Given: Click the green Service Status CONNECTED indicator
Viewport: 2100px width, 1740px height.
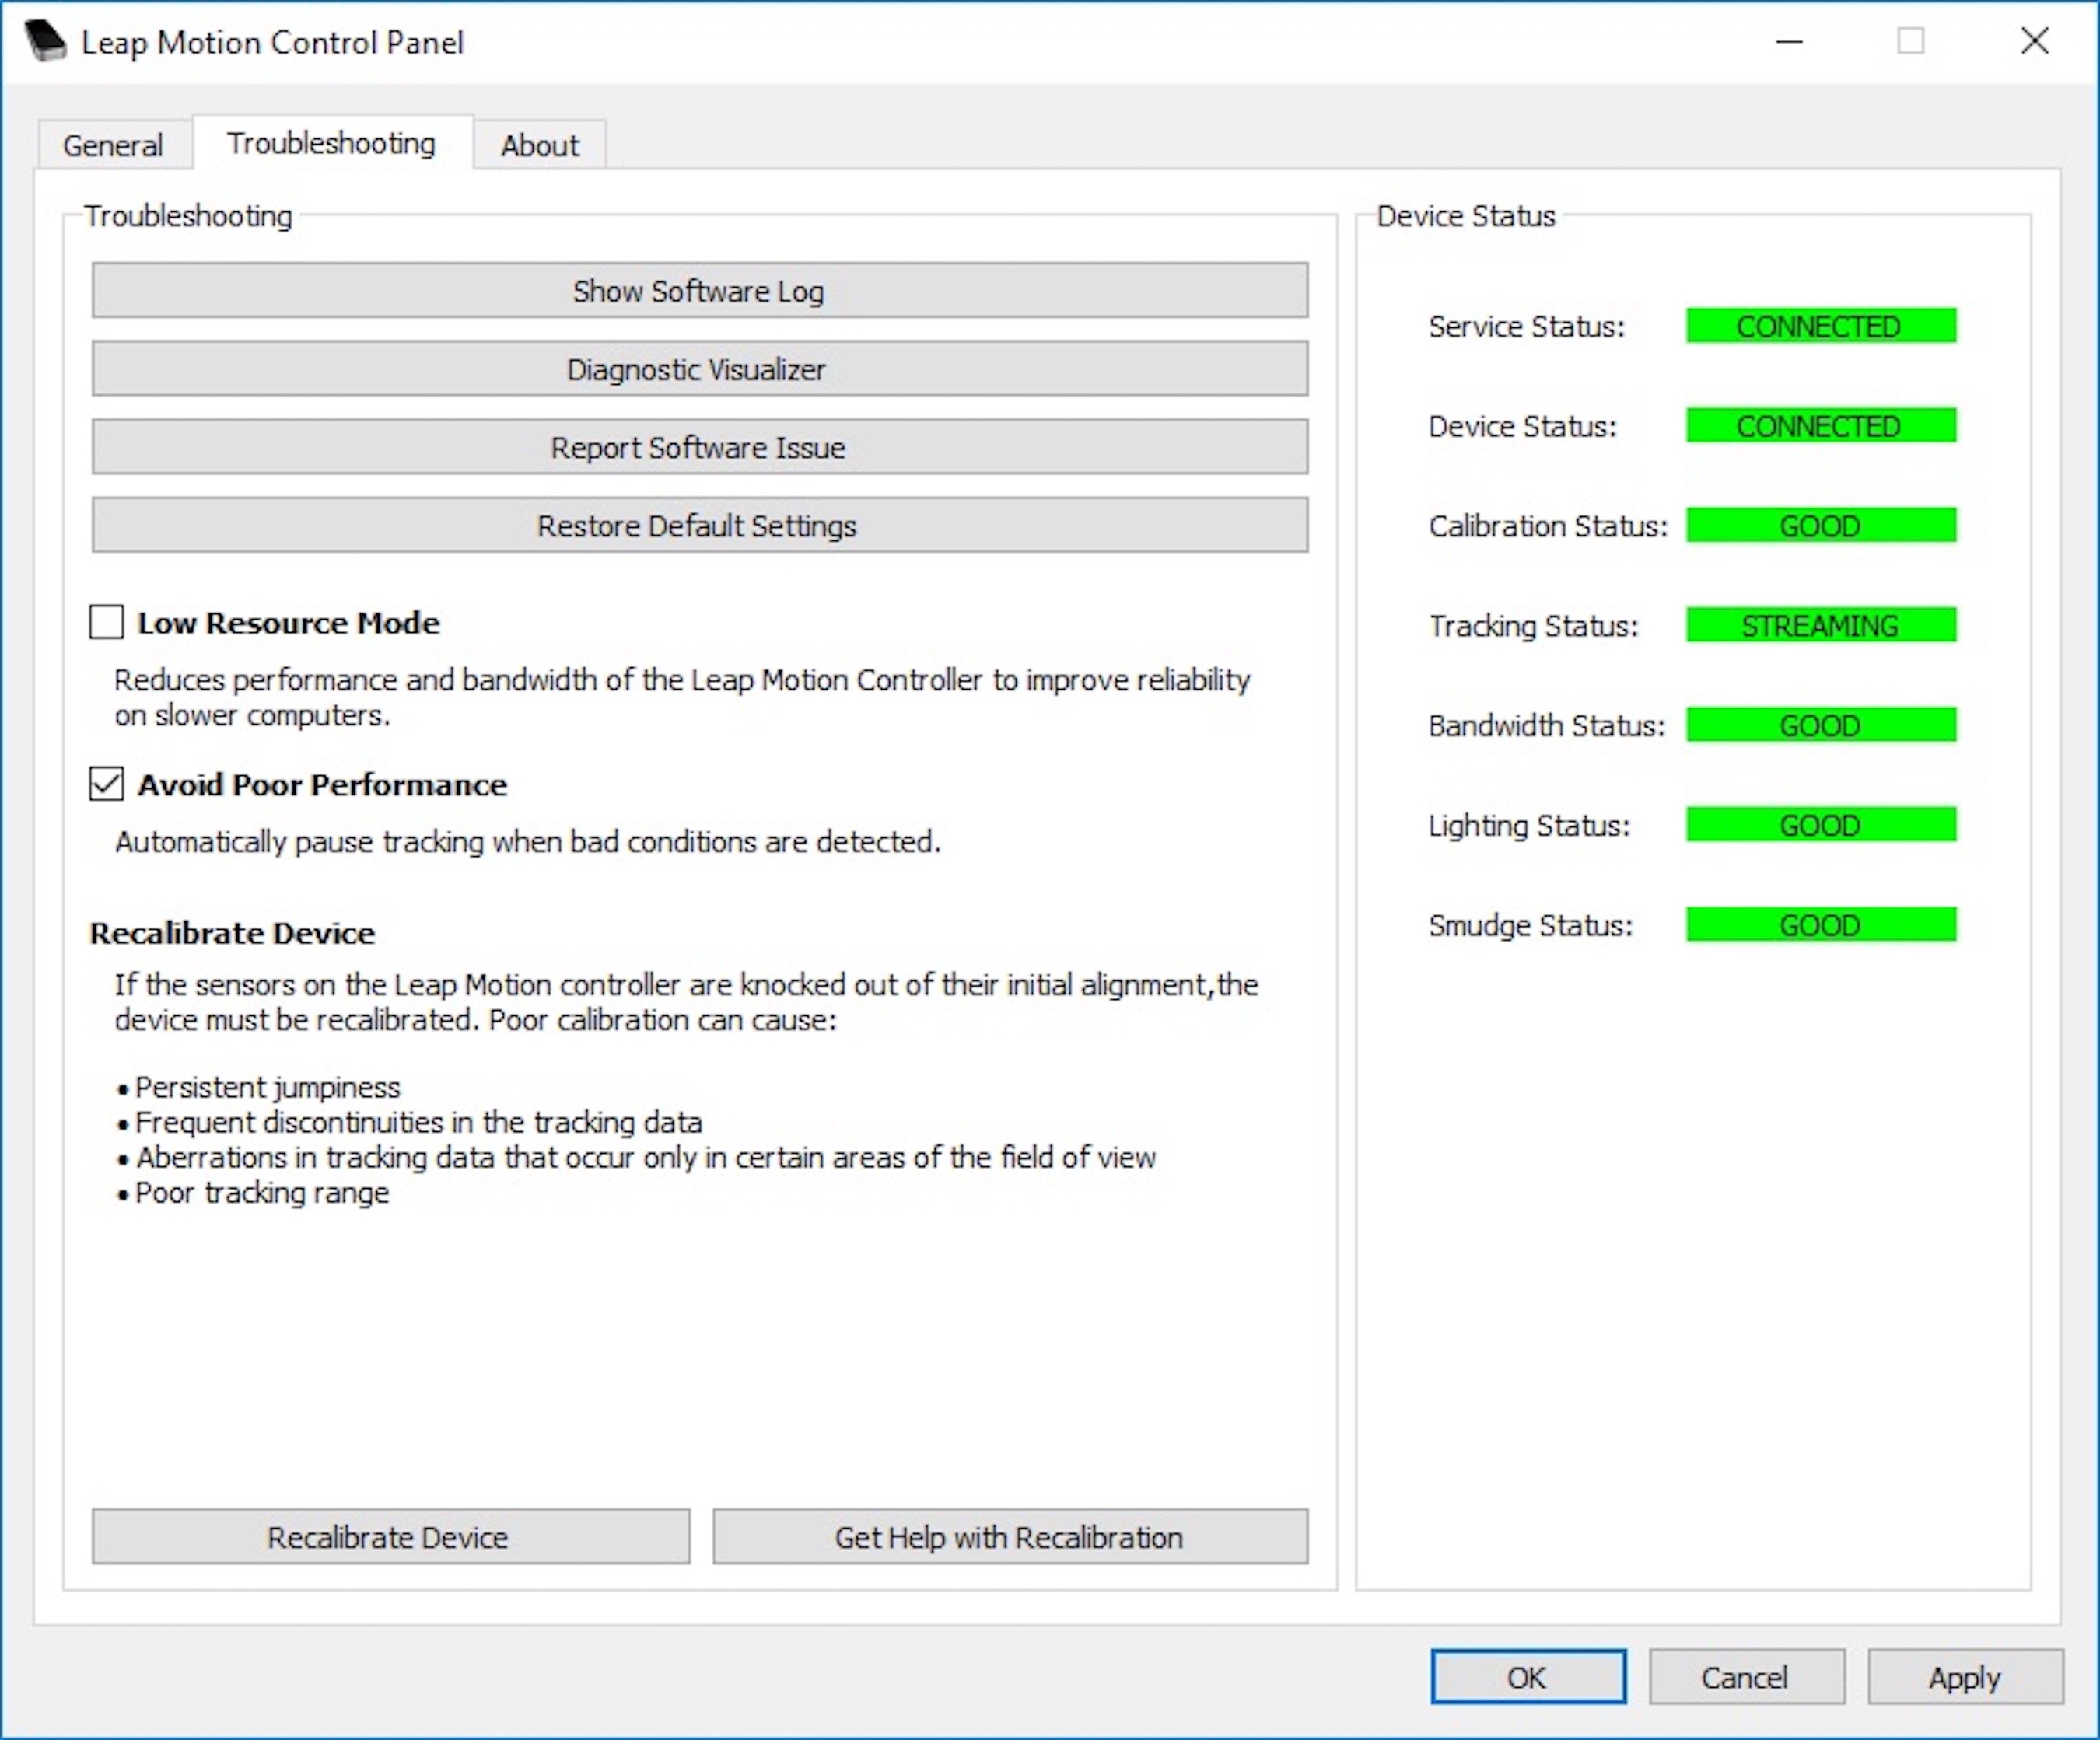Looking at the screenshot, I should tap(1820, 326).
